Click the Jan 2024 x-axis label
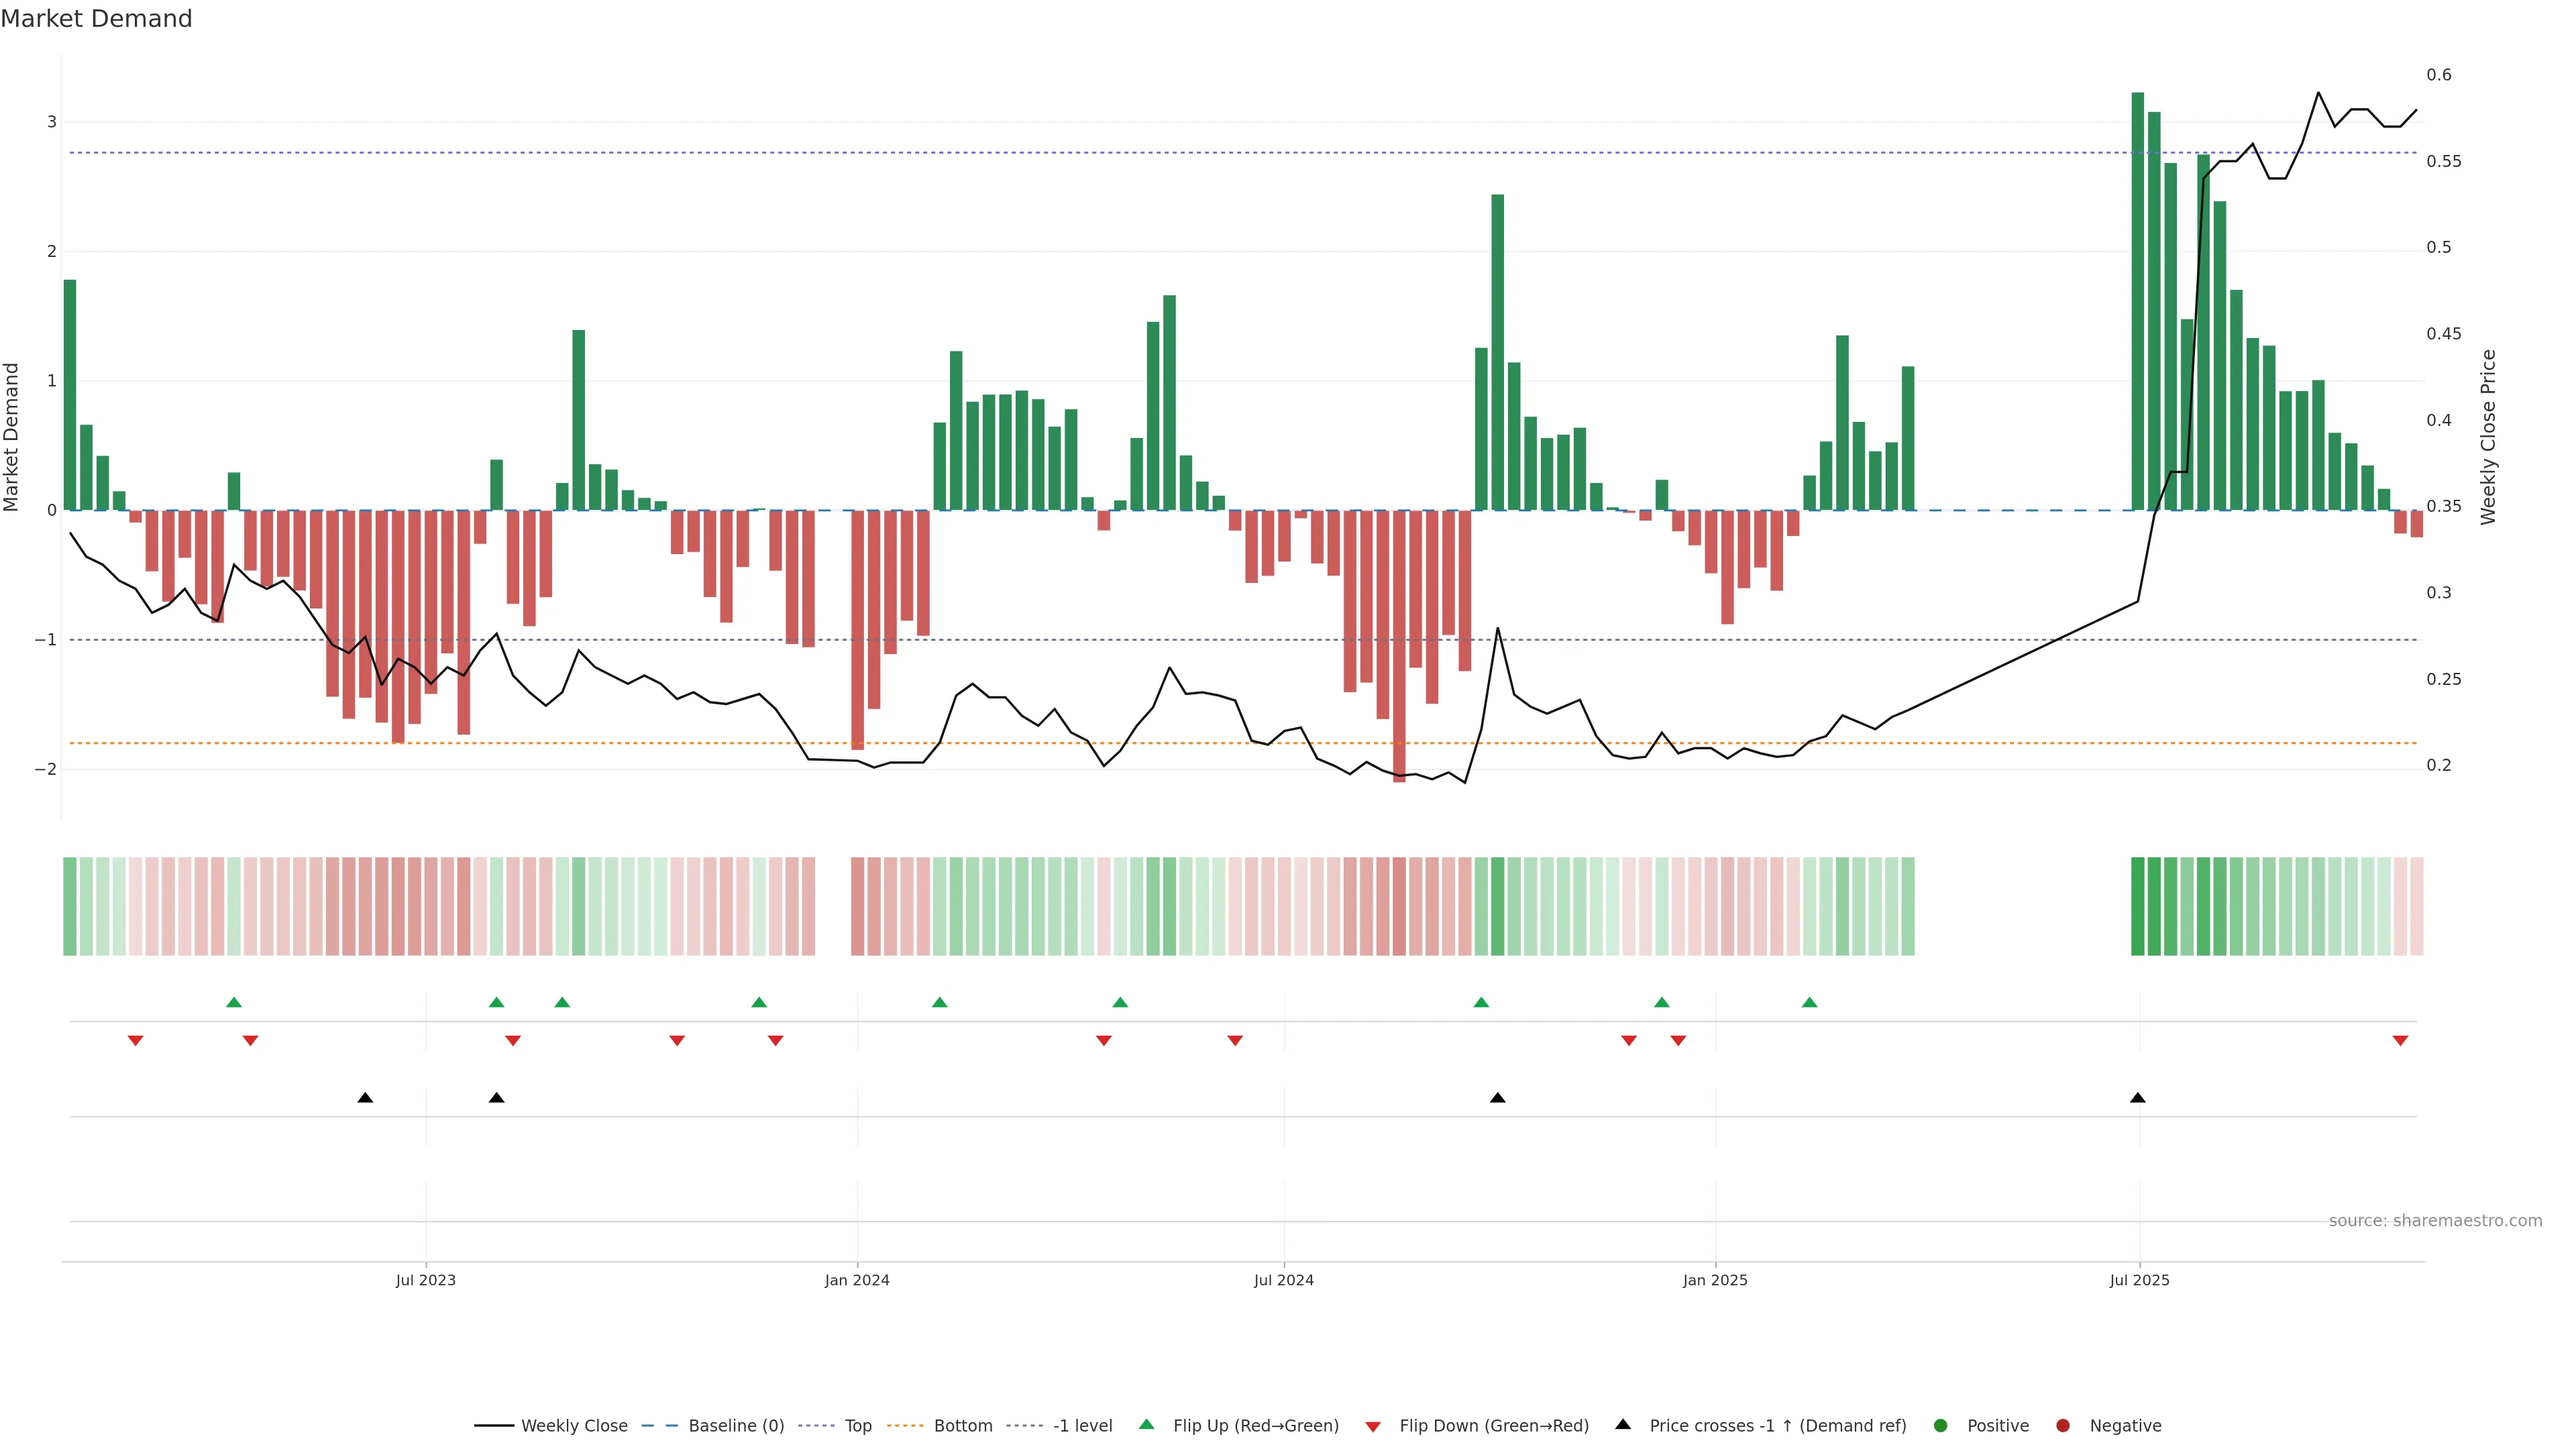2576x1449 pixels. 856,1280
